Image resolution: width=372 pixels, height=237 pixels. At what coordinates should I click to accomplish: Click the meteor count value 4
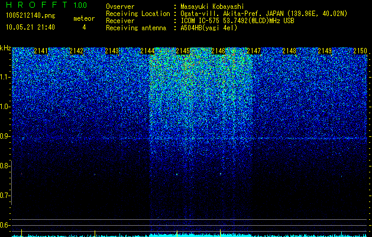[84, 27]
